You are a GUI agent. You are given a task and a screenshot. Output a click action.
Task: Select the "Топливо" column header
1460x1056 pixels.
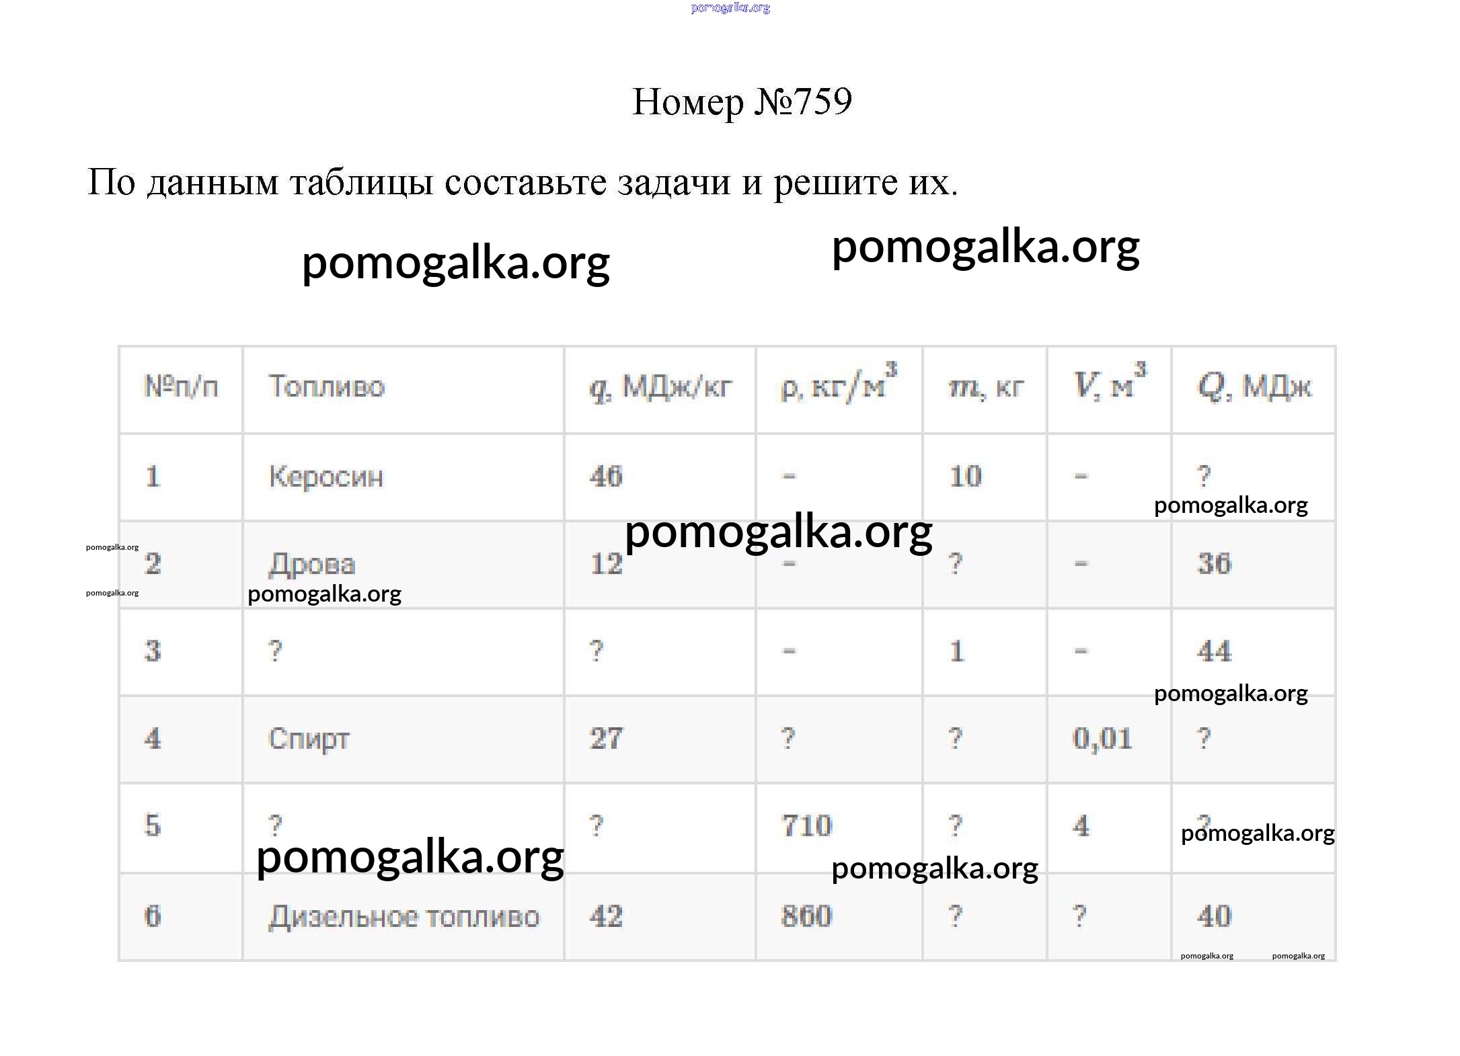coord(326,387)
